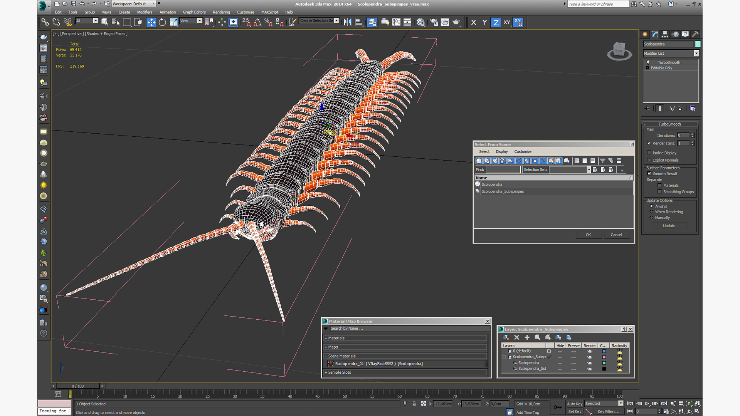Open the Modifier List dropdown

click(x=696, y=54)
